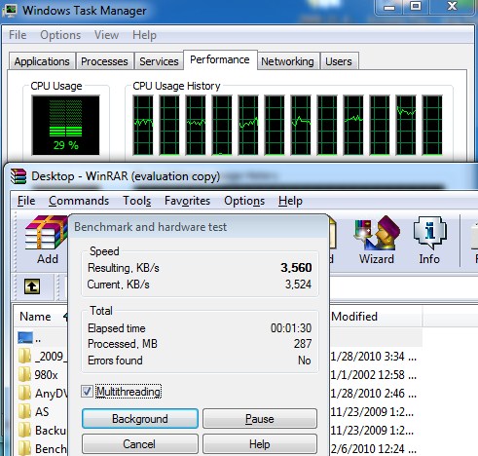Open Task Manager Options menu
Viewport: 478px width, 456px height.
pyautogui.click(x=60, y=35)
